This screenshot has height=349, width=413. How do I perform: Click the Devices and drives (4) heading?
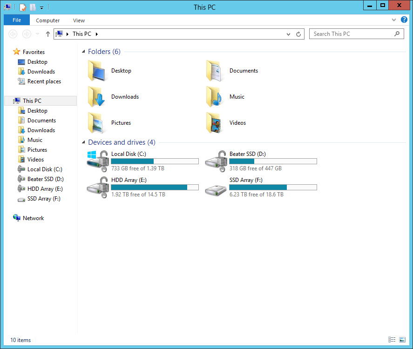(122, 142)
